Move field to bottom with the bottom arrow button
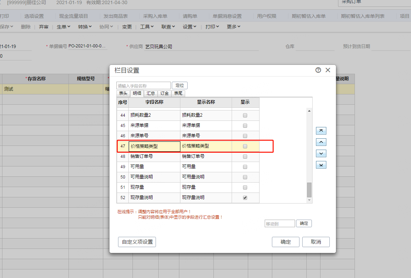The height and width of the screenshot is (278, 411). (321, 165)
